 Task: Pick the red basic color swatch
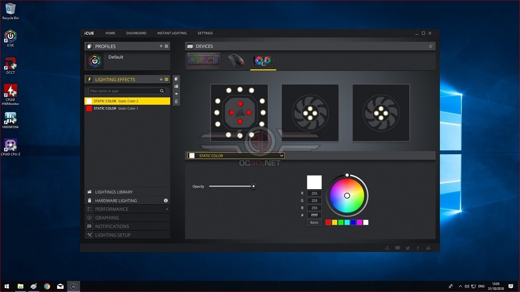tap(328, 222)
